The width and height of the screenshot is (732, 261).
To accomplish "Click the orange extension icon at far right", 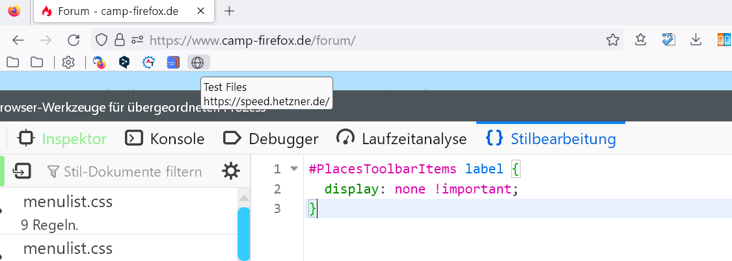I will (x=724, y=40).
